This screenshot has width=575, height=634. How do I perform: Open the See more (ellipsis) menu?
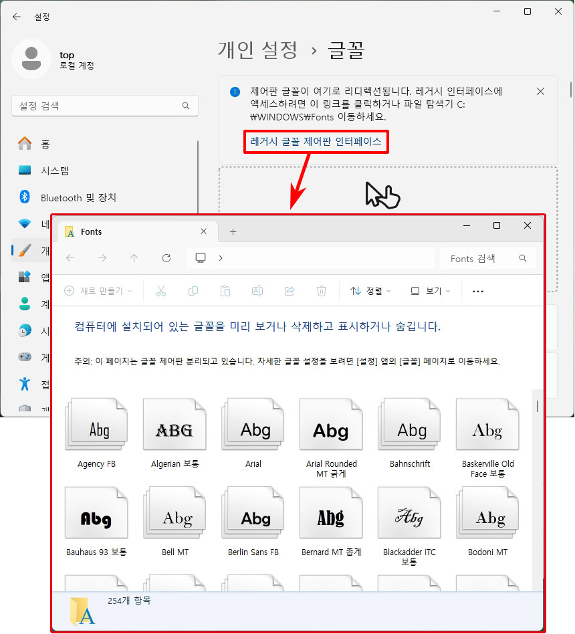477,291
